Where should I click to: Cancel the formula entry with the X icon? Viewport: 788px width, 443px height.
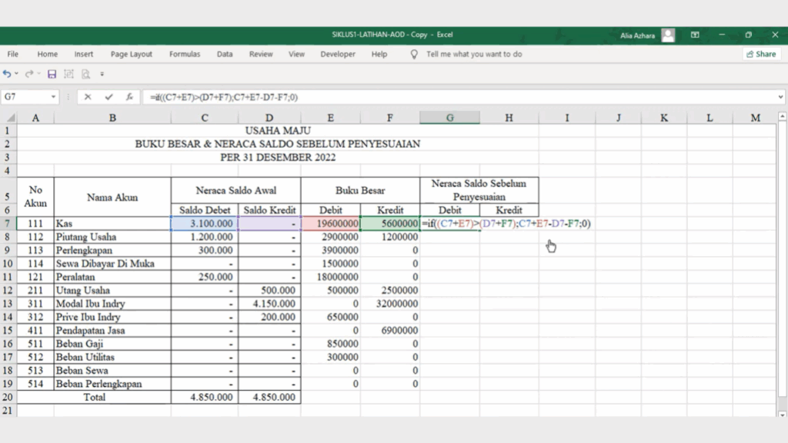[x=88, y=97]
